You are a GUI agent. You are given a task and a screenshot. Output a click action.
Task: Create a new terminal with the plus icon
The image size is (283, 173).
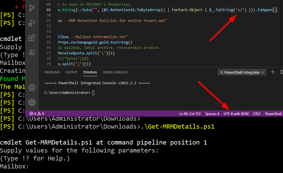(x=272, y=72)
